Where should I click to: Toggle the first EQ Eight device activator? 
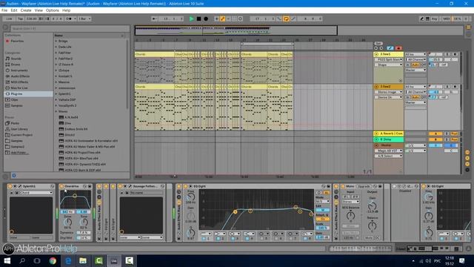point(186,186)
